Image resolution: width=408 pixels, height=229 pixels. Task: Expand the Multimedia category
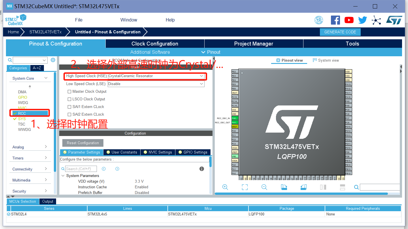coord(46,180)
